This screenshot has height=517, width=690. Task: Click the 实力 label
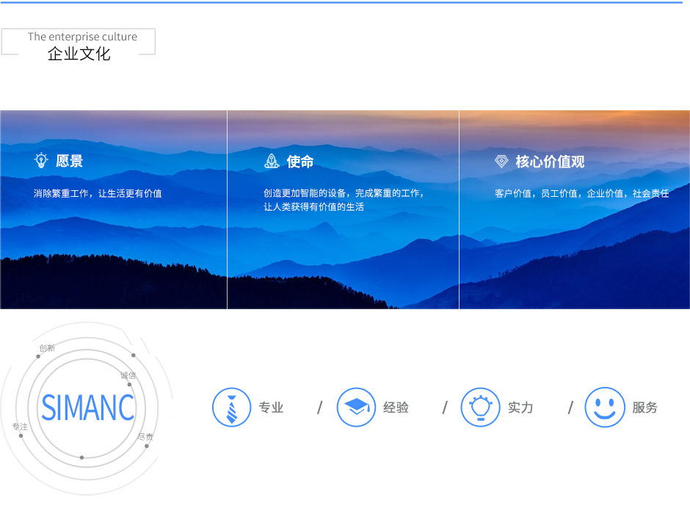pos(520,408)
